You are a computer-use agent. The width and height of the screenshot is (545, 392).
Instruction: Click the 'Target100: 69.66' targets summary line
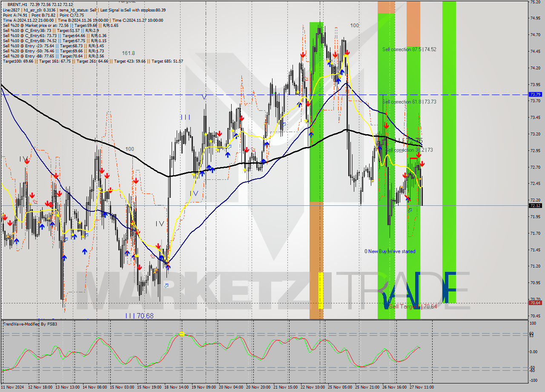[93, 61]
